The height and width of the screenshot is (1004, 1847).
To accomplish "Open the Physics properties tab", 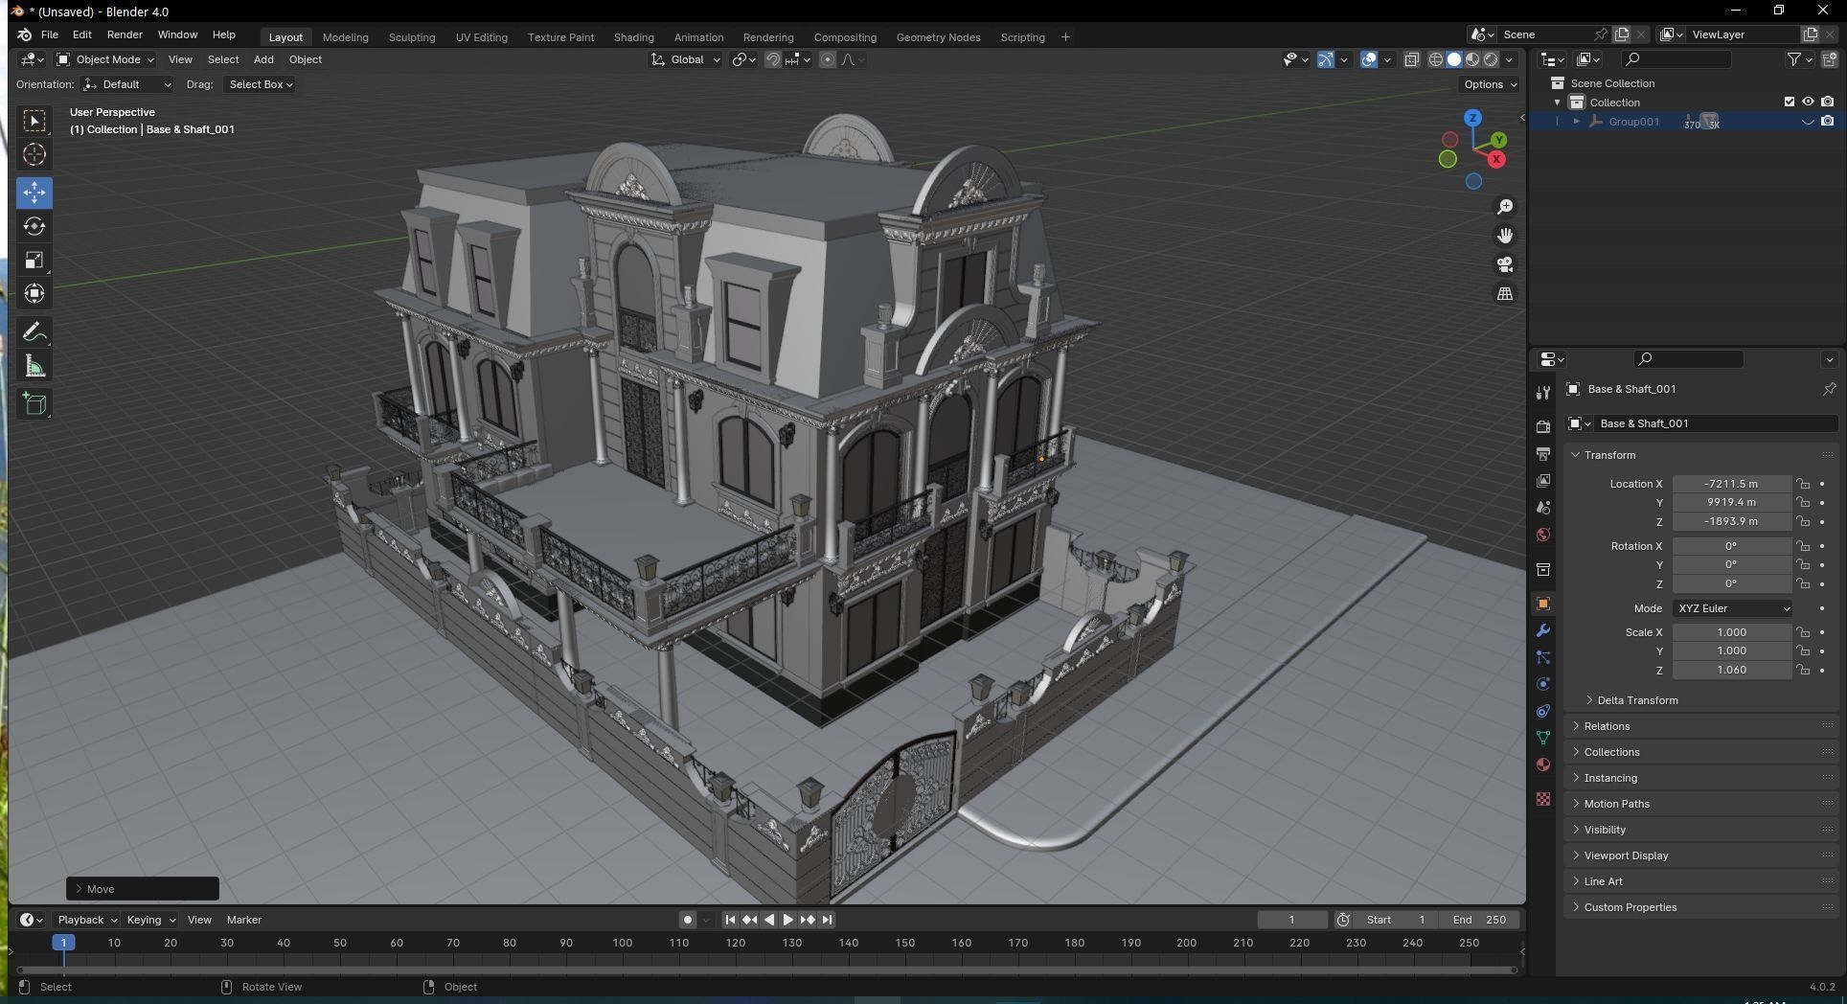I will point(1543,684).
